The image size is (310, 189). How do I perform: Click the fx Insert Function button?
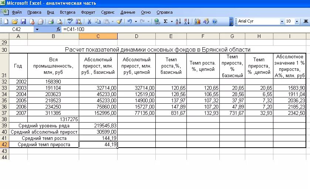pos(58,30)
